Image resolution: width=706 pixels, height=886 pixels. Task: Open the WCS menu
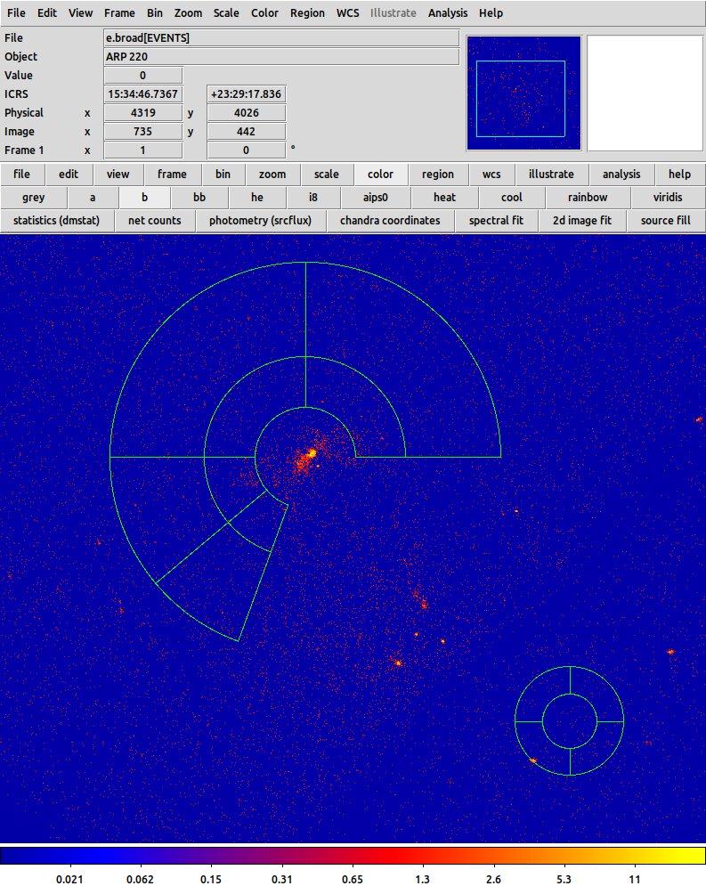(x=347, y=12)
